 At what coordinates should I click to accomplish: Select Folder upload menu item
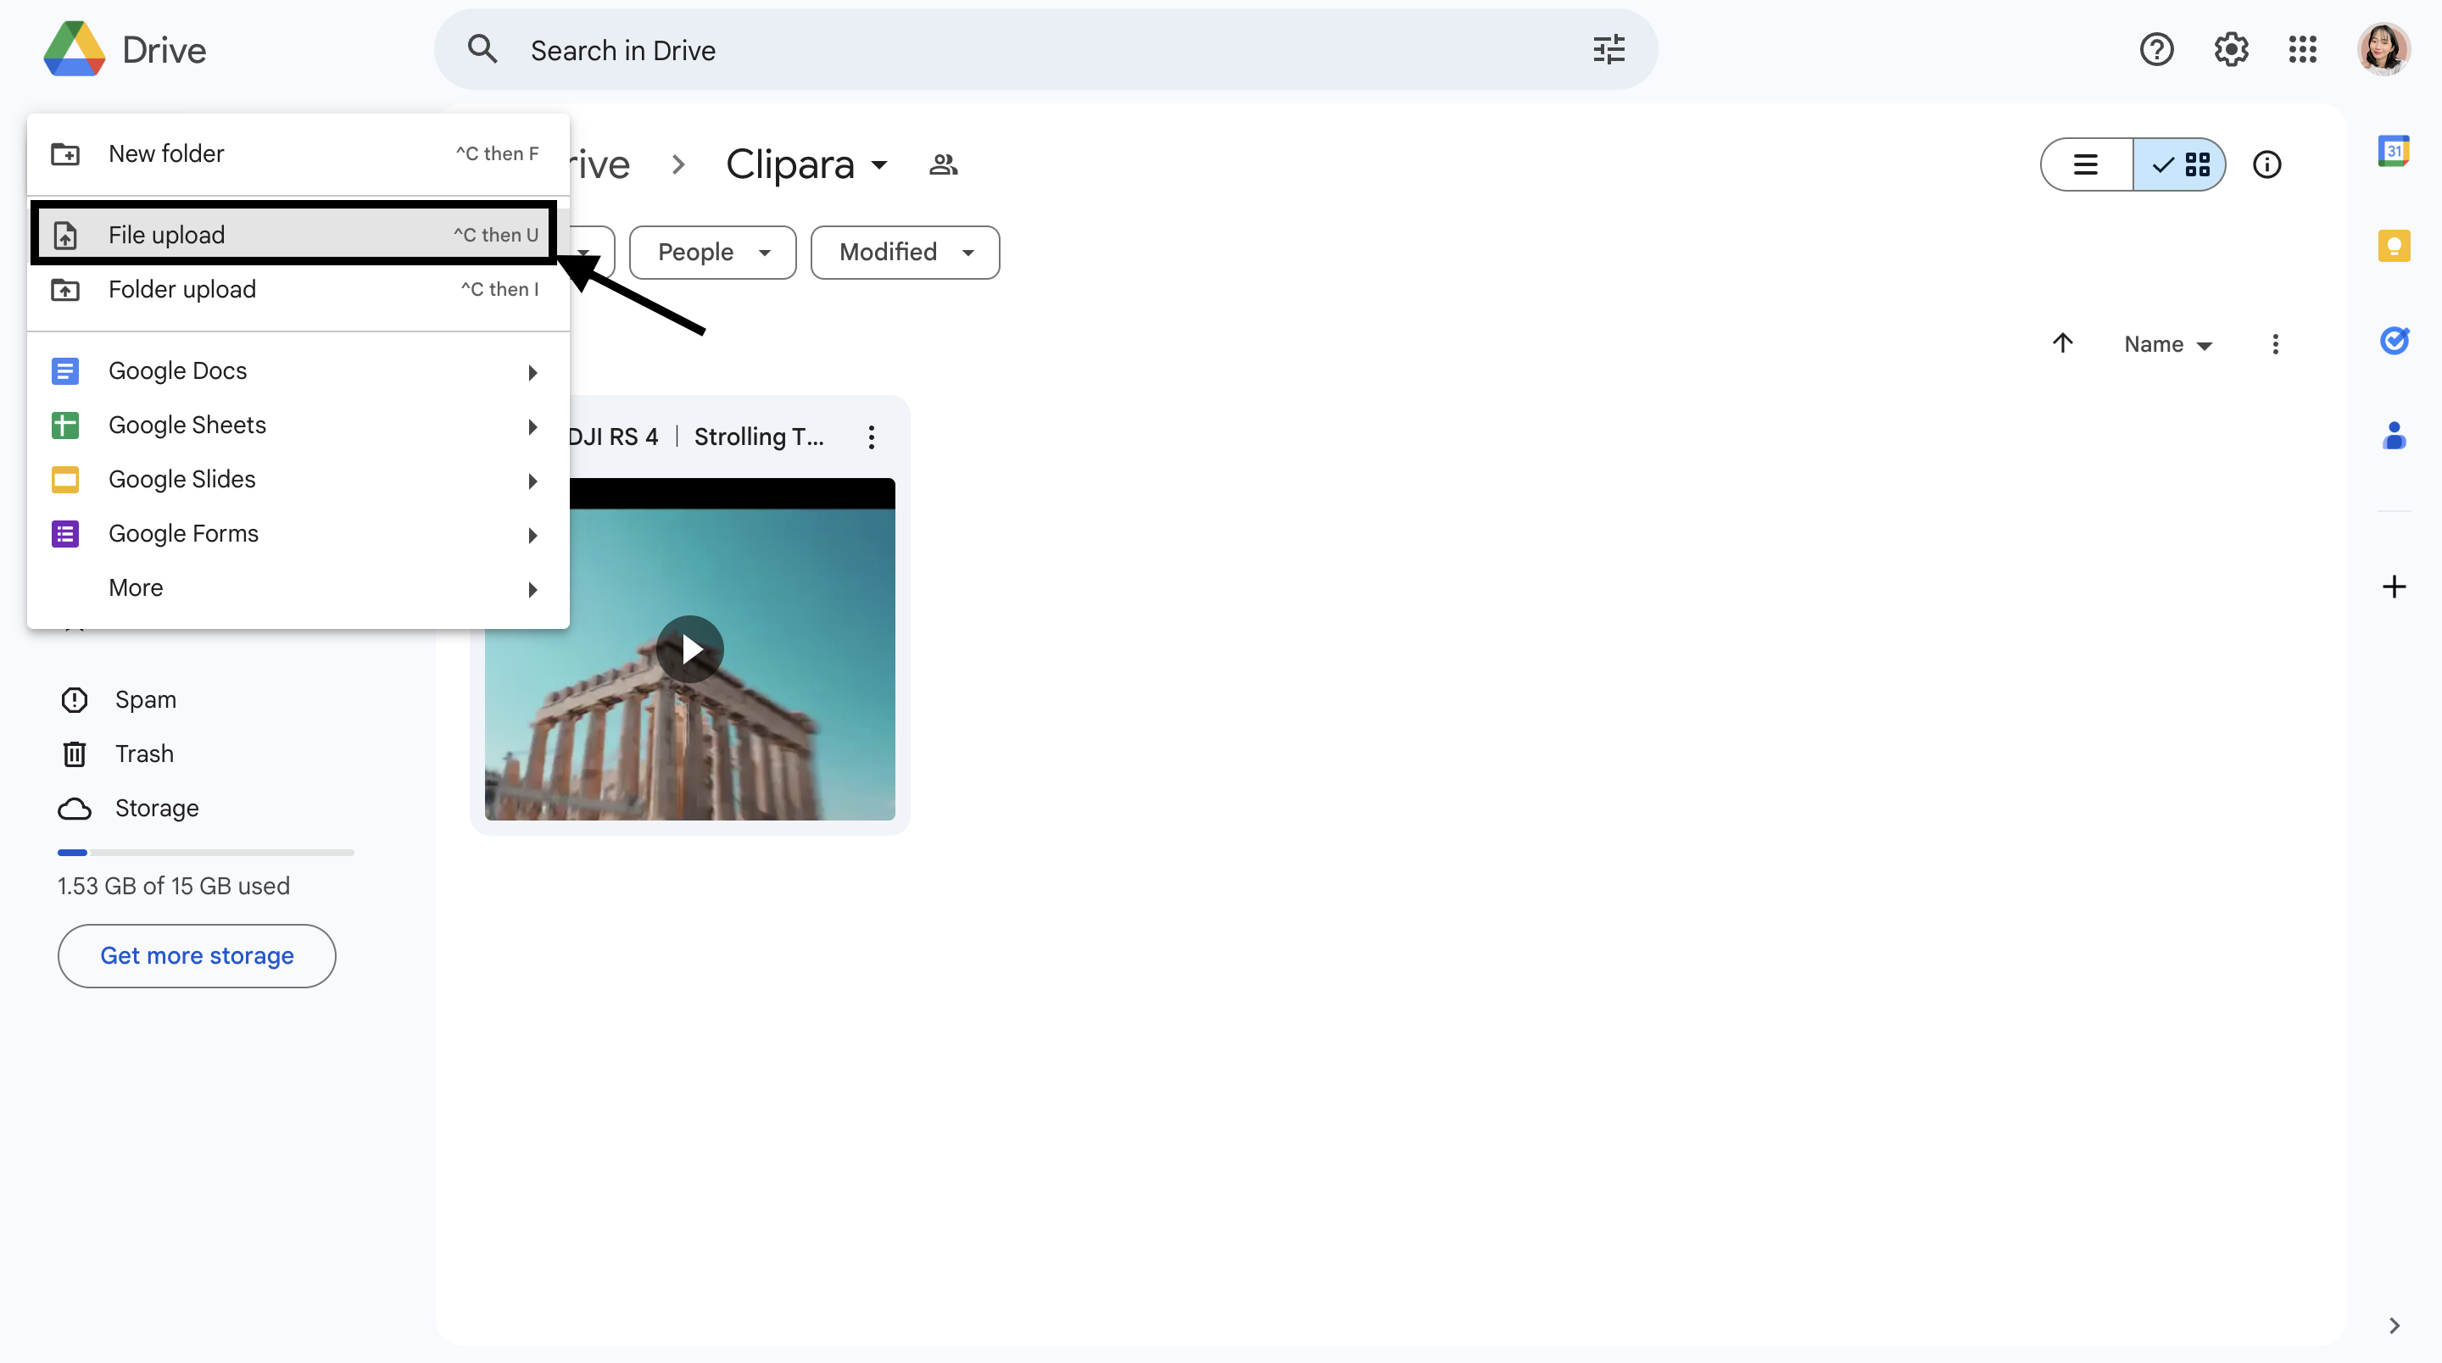[x=298, y=289]
